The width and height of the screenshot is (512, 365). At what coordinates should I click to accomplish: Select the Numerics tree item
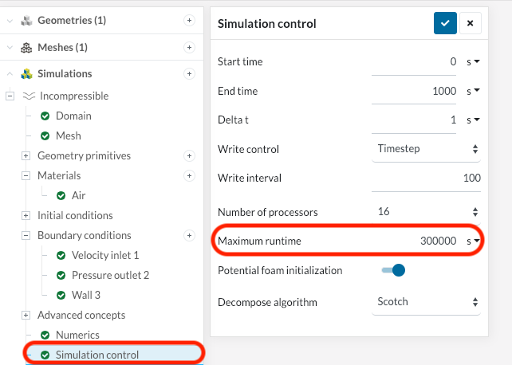[77, 335]
